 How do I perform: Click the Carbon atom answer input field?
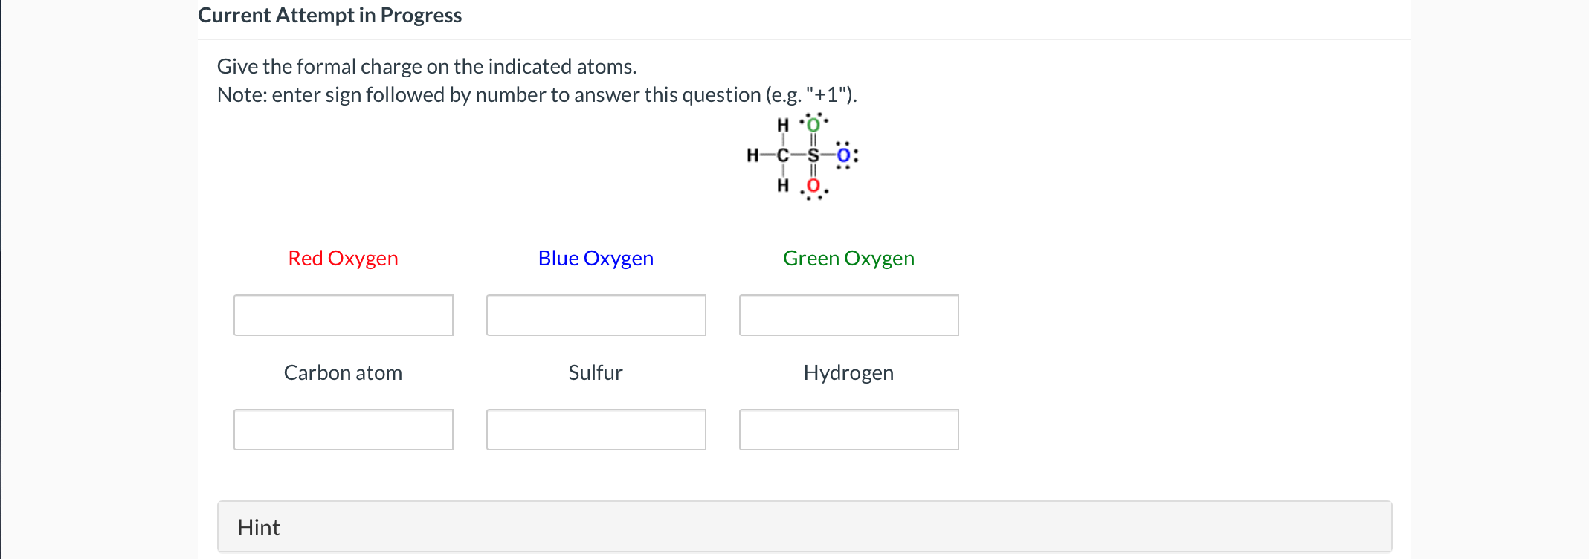[343, 430]
